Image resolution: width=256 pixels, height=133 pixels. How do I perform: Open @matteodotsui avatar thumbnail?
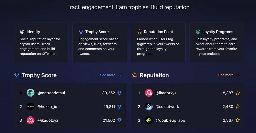pyautogui.click(x=30, y=93)
